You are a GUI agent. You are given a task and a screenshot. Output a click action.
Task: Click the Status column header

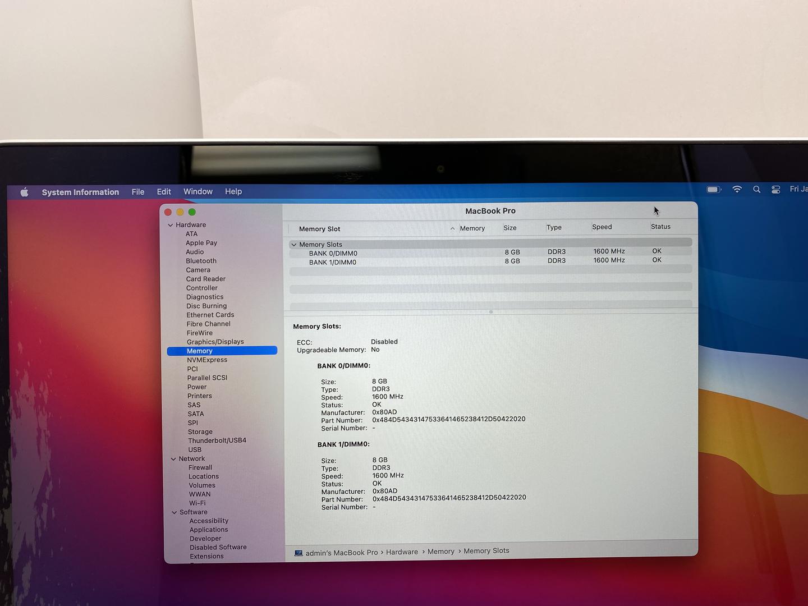[660, 227]
